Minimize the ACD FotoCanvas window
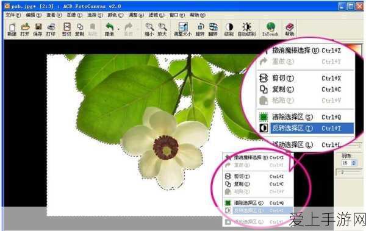This screenshot has height=231, width=366. tap(342, 6)
